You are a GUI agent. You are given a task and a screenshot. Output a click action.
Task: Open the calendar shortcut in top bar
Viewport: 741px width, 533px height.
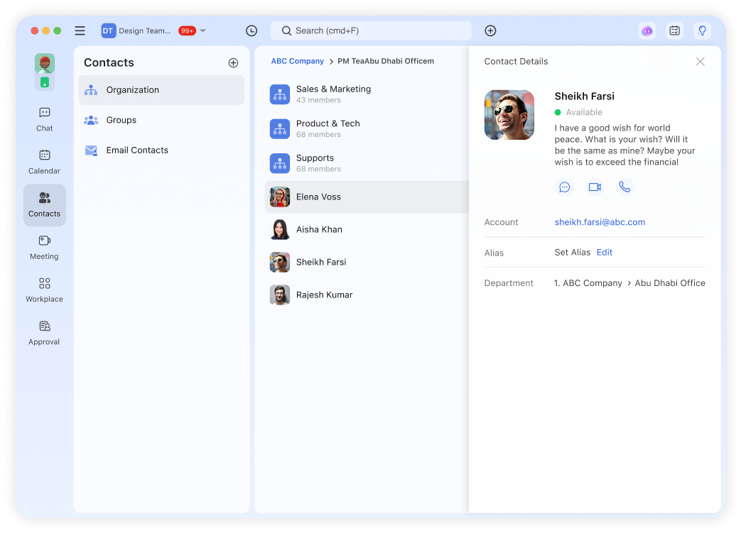pyautogui.click(x=674, y=31)
